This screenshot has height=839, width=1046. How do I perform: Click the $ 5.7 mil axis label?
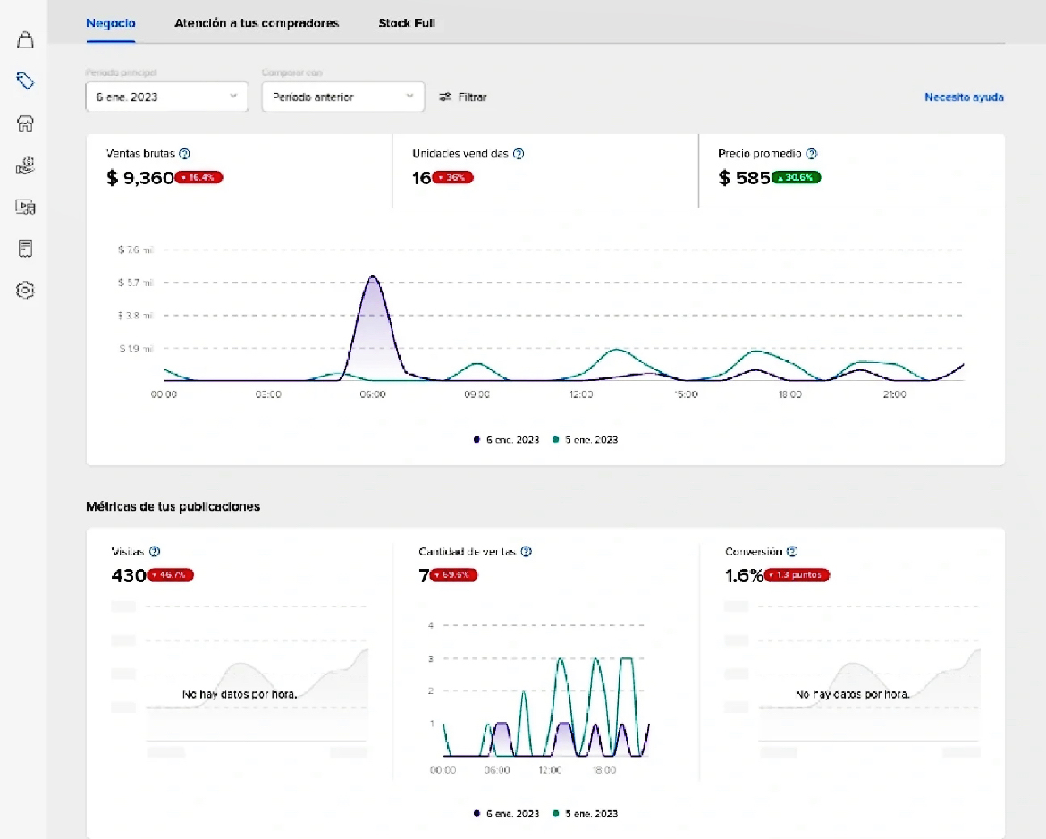(x=135, y=283)
